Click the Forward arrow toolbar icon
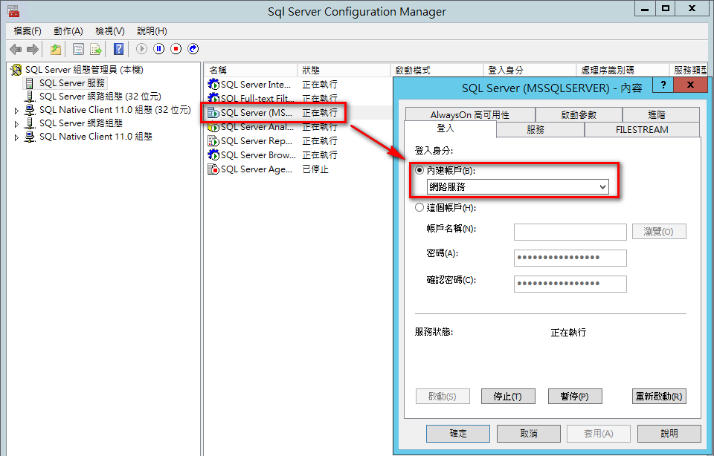This screenshot has height=456, width=714. 32,49
